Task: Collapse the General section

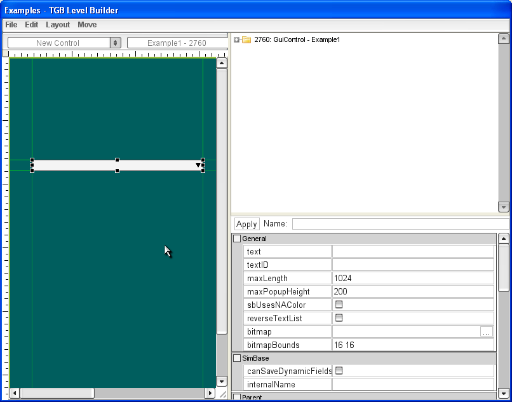Action: 237,239
